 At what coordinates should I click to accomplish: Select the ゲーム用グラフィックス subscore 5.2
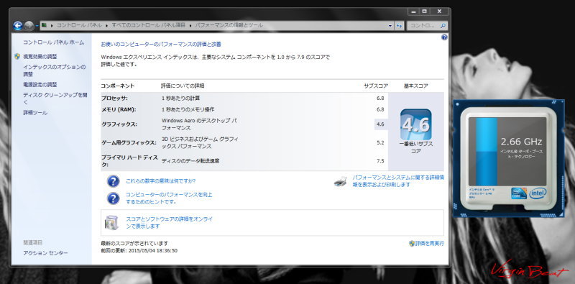(x=380, y=143)
